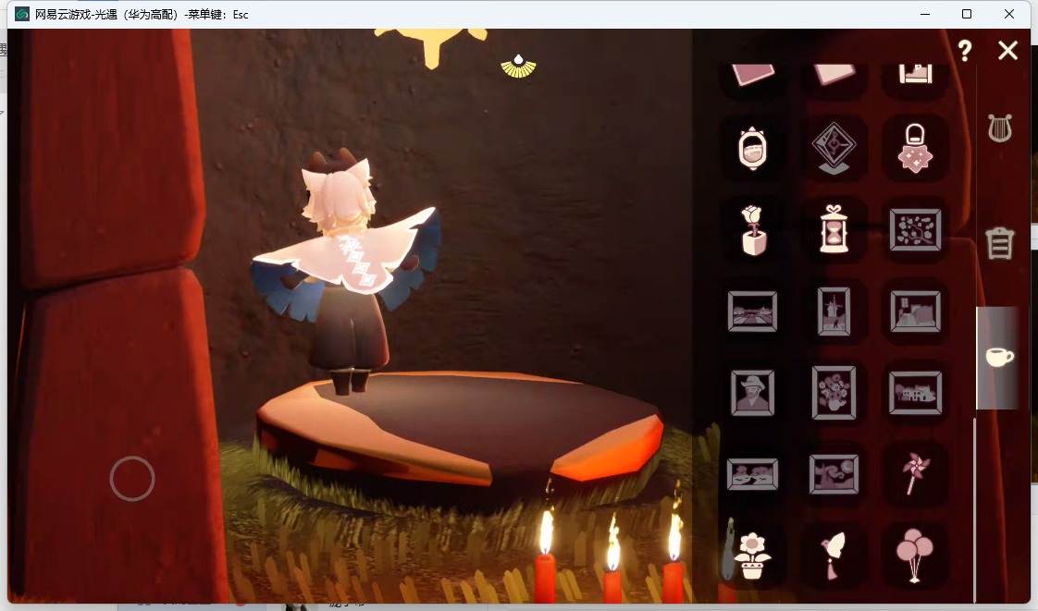Close the prop menu with X
This screenshot has height=611, width=1038.
[1008, 50]
